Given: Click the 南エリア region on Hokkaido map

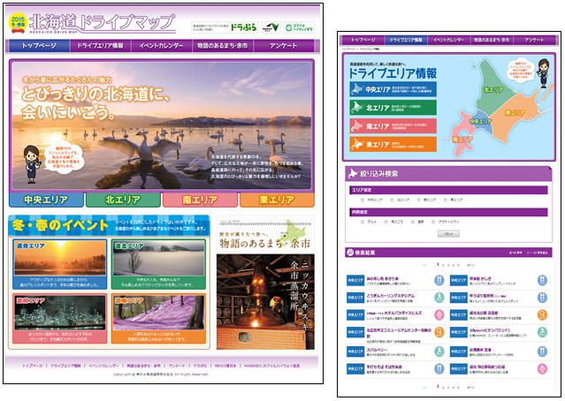Looking at the screenshot, I should [x=462, y=139].
